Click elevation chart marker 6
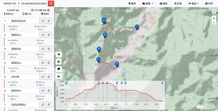Viewport: 218px width, 111px height. tap(122, 83)
